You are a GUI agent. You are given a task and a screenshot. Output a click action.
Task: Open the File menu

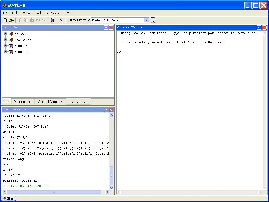click(5, 13)
